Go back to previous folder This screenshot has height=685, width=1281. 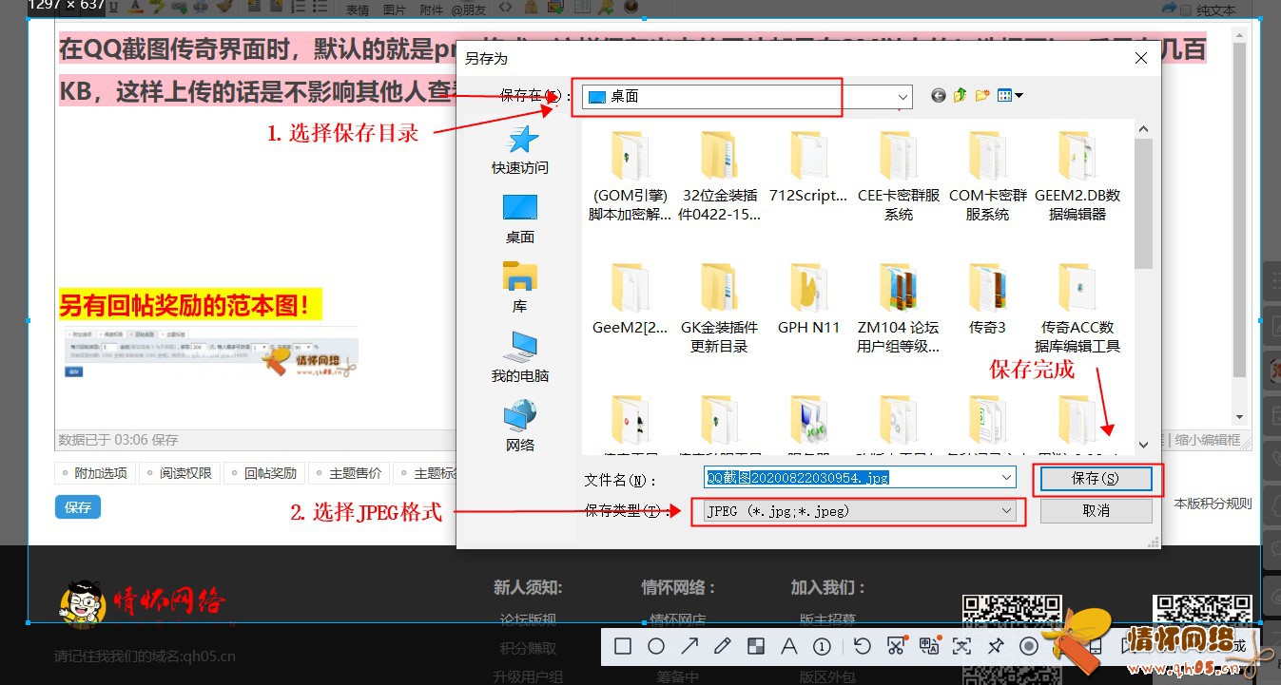(x=939, y=96)
